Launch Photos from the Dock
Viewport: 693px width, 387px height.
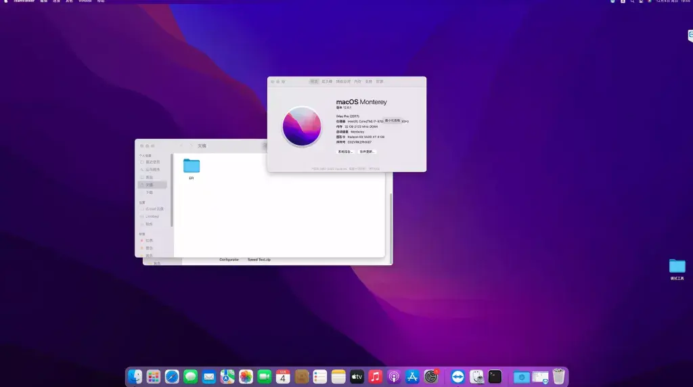click(x=246, y=376)
